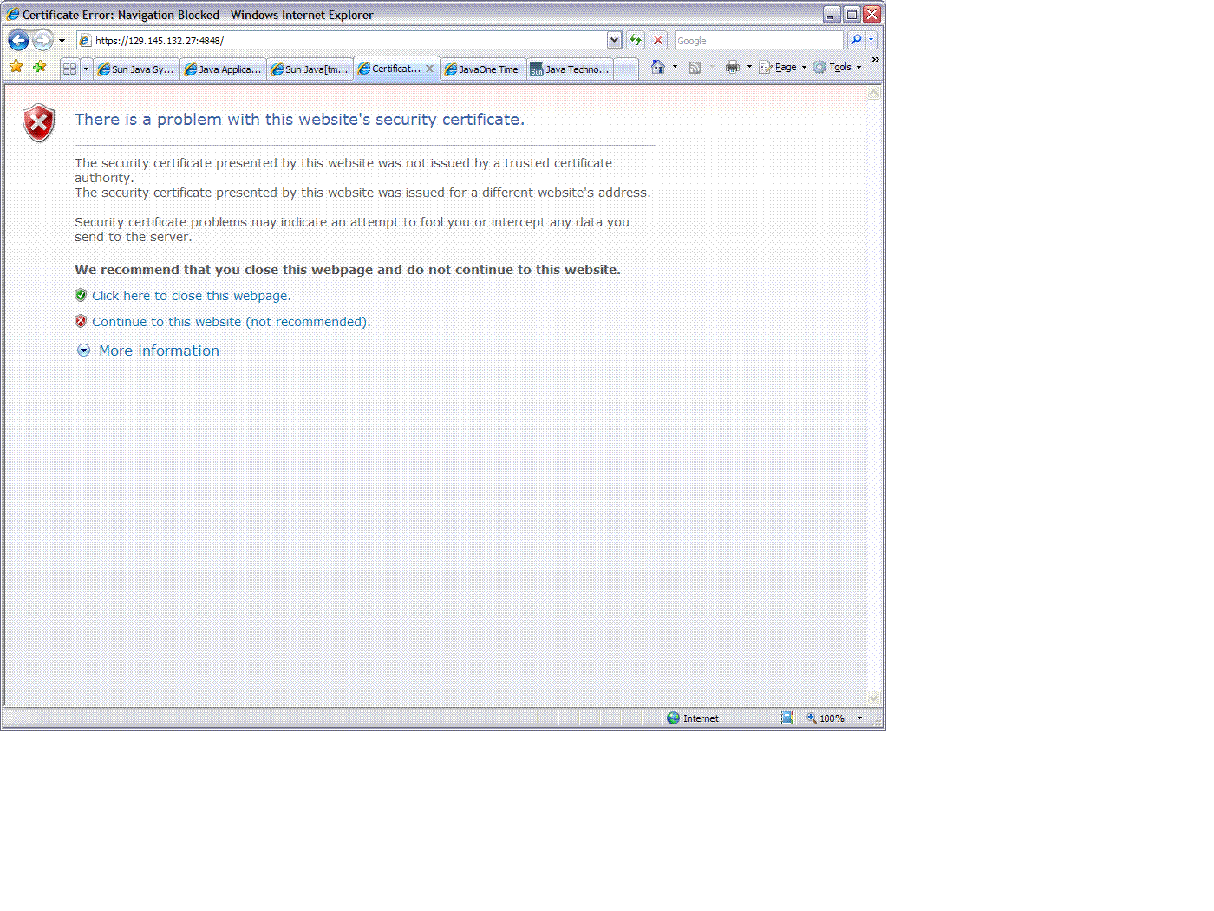This screenshot has width=1214, height=911.
Task: Click into the Google search box
Action: (757, 41)
